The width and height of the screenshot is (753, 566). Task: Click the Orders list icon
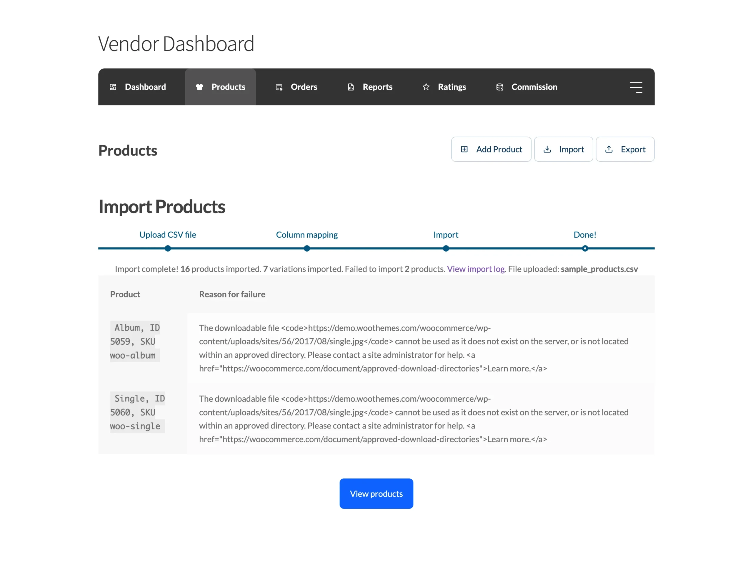click(279, 87)
